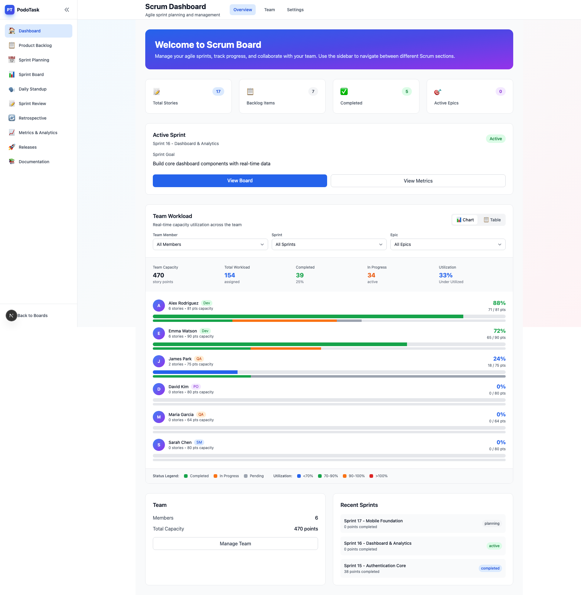The width and height of the screenshot is (581, 595).
Task: Open the Team Member All Members dropdown
Action: 210,244
